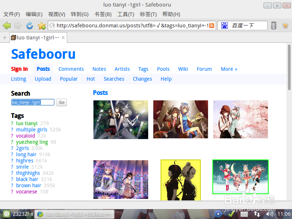The height and width of the screenshot is (219, 292).
Task: Click the question mark next to 2girls tag
Action: pos(12,148)
